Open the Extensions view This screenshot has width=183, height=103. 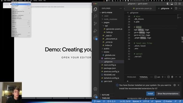95,38
